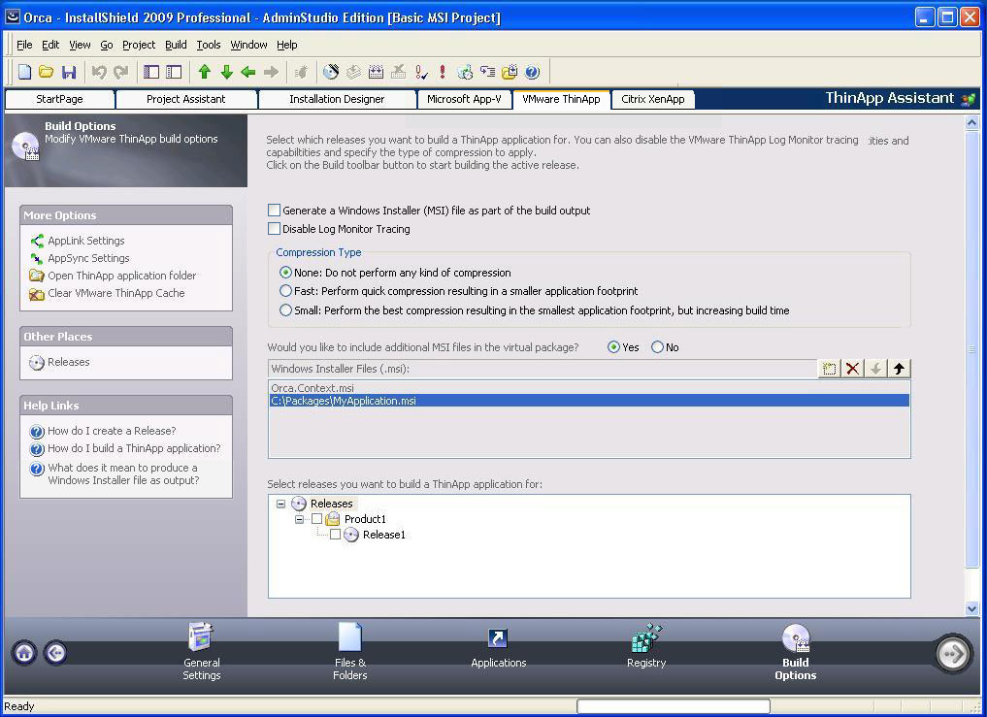The image size is (987, 717).
Task: Switch to the Microsoft App-V tab
Action: click(464, 99)
